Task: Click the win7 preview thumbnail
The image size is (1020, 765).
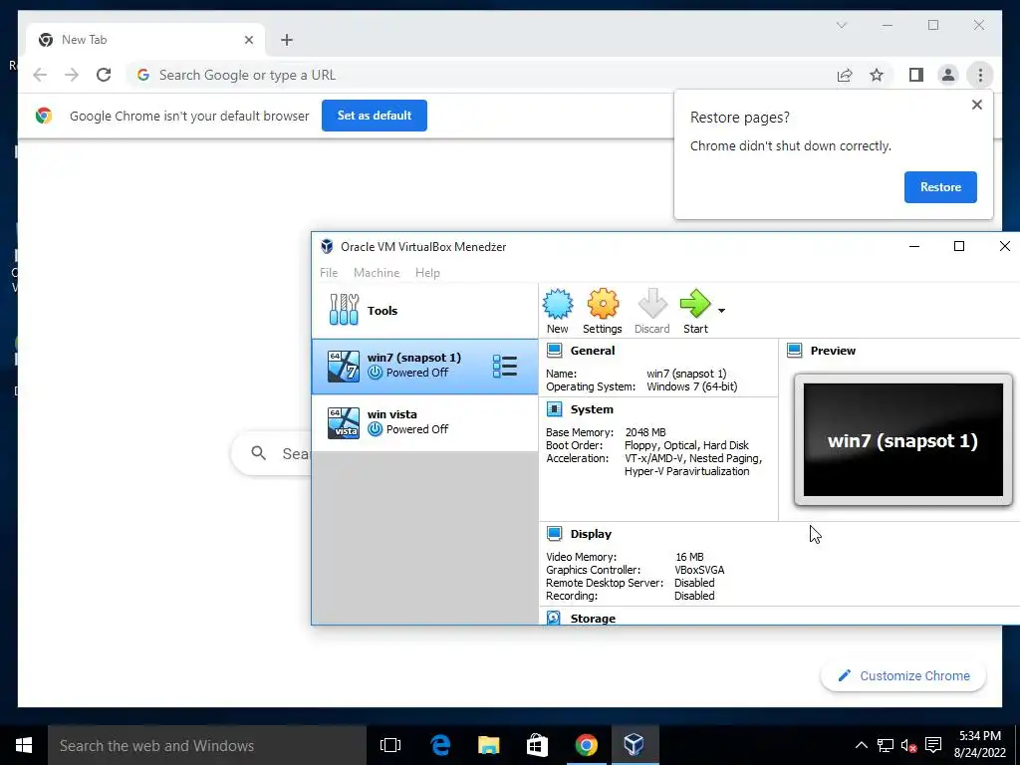Action: coord(902,439)
